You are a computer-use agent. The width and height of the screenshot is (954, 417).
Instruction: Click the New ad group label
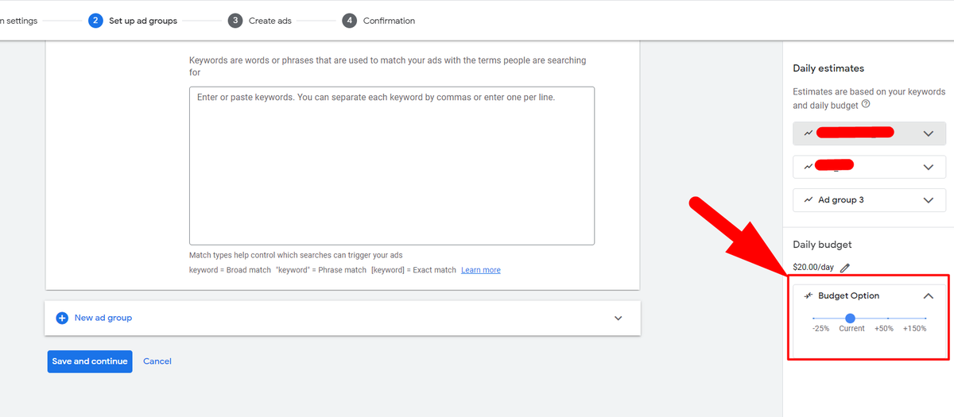(103, 318)
